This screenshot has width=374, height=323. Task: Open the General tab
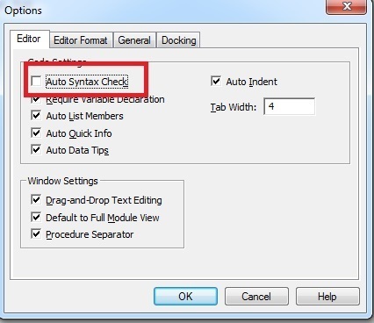134,40
